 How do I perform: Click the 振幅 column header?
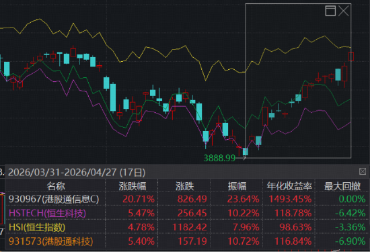pos(237,186)
